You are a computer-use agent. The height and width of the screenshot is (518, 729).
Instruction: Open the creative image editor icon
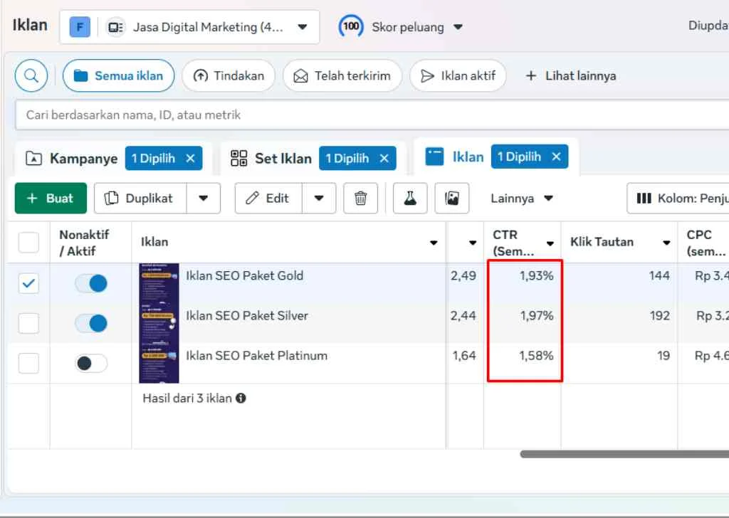pos(452,199)
